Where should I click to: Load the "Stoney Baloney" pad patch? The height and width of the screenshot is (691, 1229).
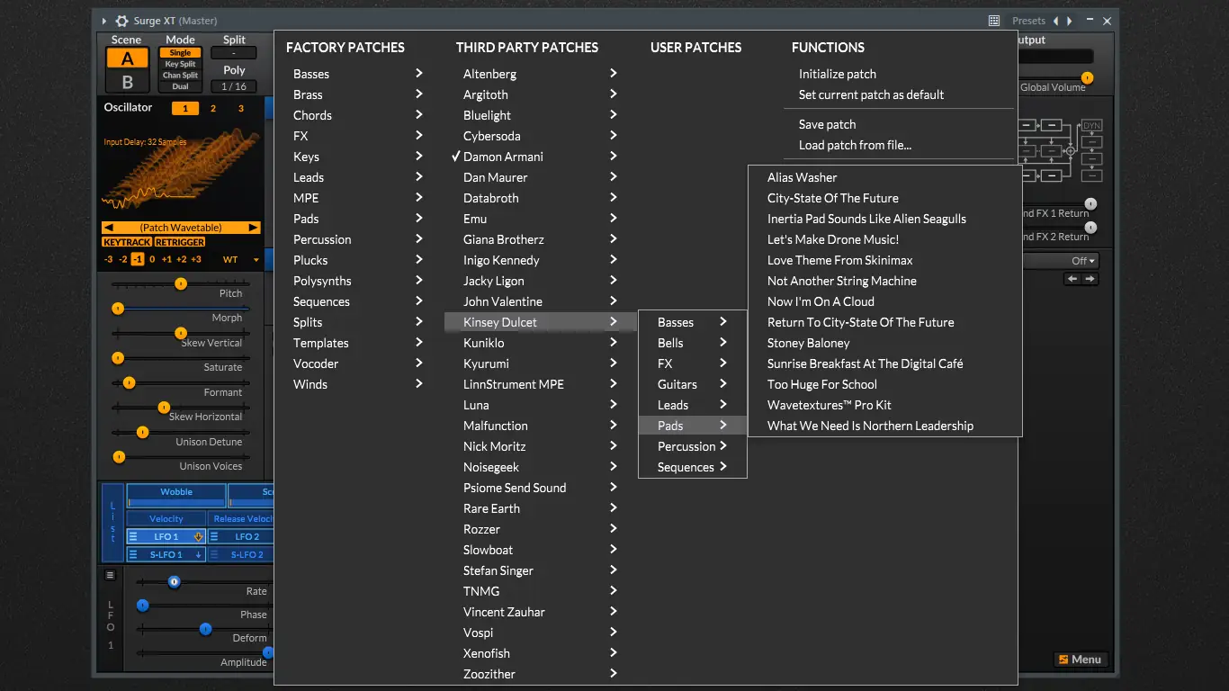pos(808,343)
